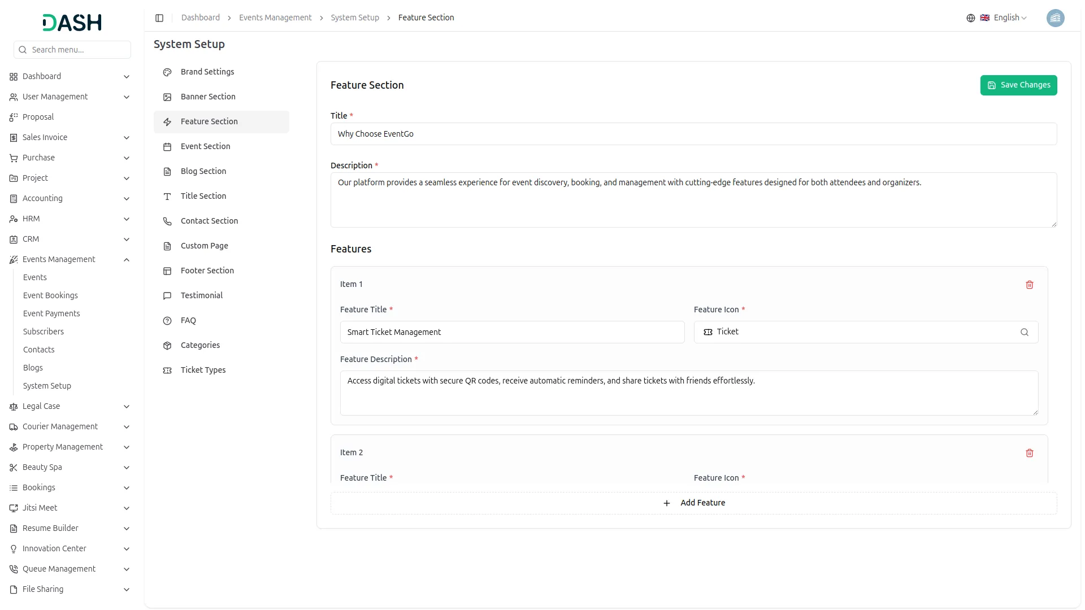
Task: Switch to Testimonial settings tab
Action: pyautogui.click(x=202, y=296)
